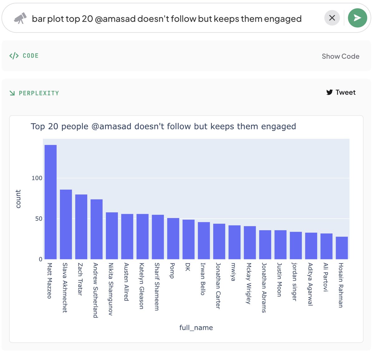Image resolution: width=374 pixels, height=354 pixels.
Task: Expand the section with Show Code
Action: tap(340, 56)
